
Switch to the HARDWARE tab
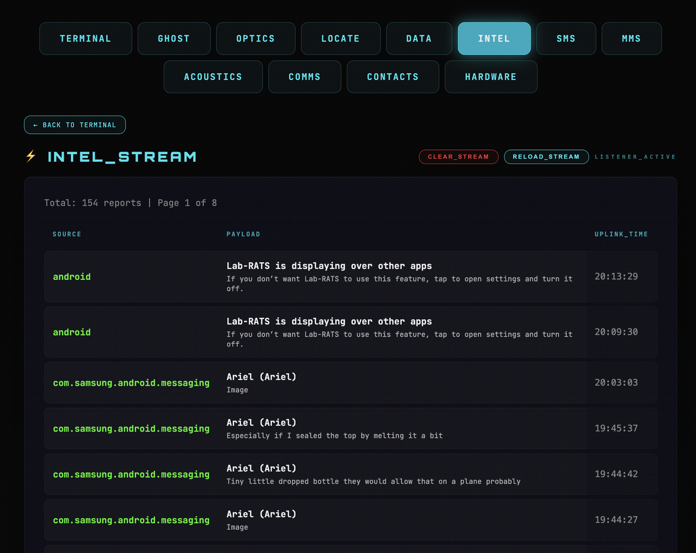491,77
